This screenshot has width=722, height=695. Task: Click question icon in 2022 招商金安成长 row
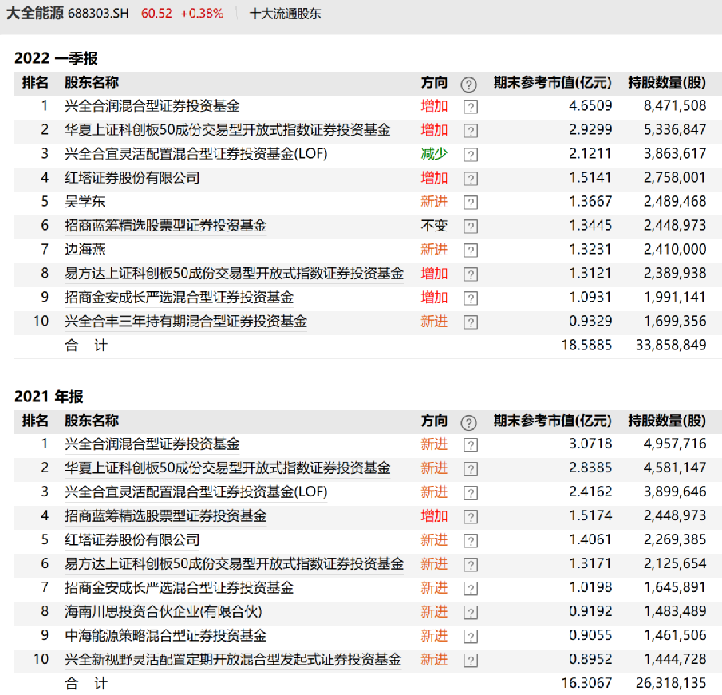pos(470,298)
